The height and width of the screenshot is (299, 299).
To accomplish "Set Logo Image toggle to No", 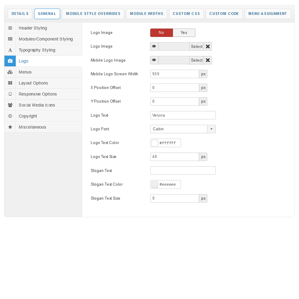I will [161, 33].
